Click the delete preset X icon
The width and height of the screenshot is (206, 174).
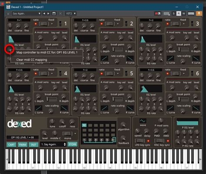pos(60,13)
